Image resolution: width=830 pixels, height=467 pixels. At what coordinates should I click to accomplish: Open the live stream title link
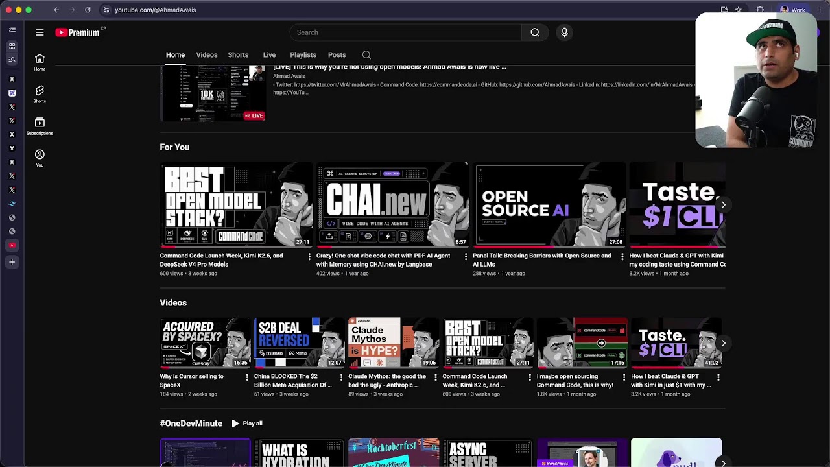389,67
